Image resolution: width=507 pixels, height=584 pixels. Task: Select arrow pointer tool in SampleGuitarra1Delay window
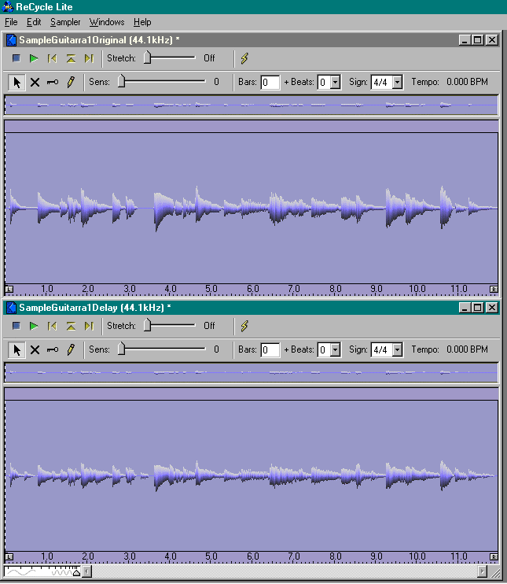[17, 349]
